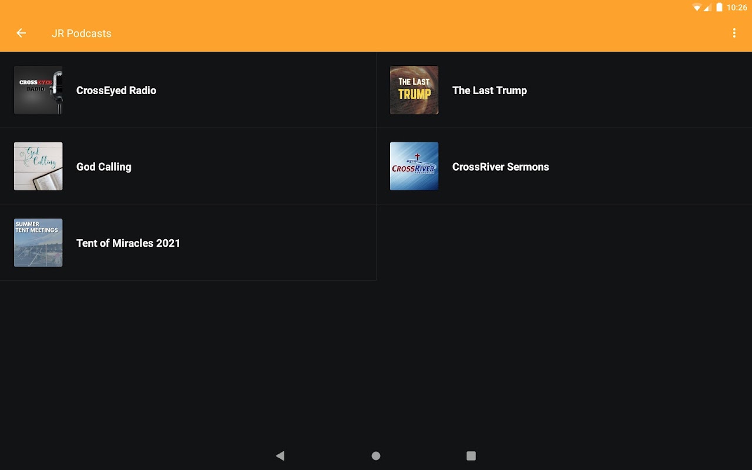Open the CrossEyed Radio podcast title

coord(116,90)
